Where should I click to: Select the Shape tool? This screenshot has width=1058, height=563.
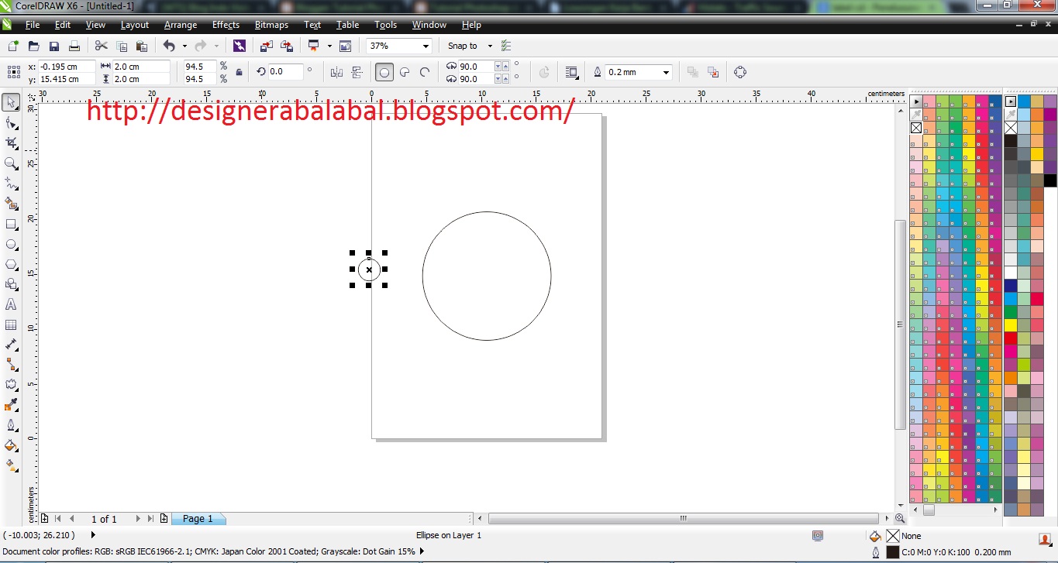click(x=11, y=122)
